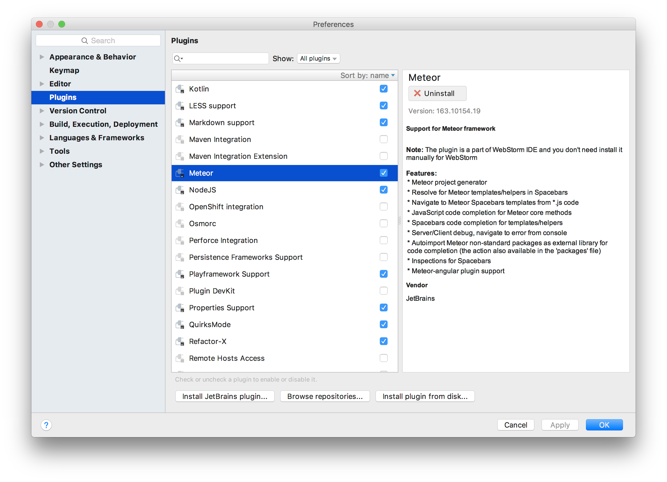
Task: Click the Osmorc plugin icon
Action: 180,224
